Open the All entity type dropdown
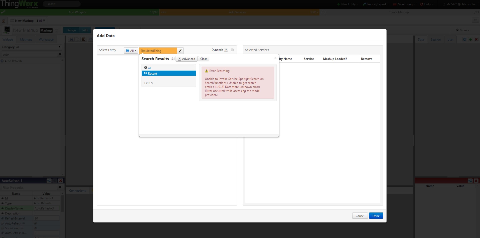 [131, 51]
